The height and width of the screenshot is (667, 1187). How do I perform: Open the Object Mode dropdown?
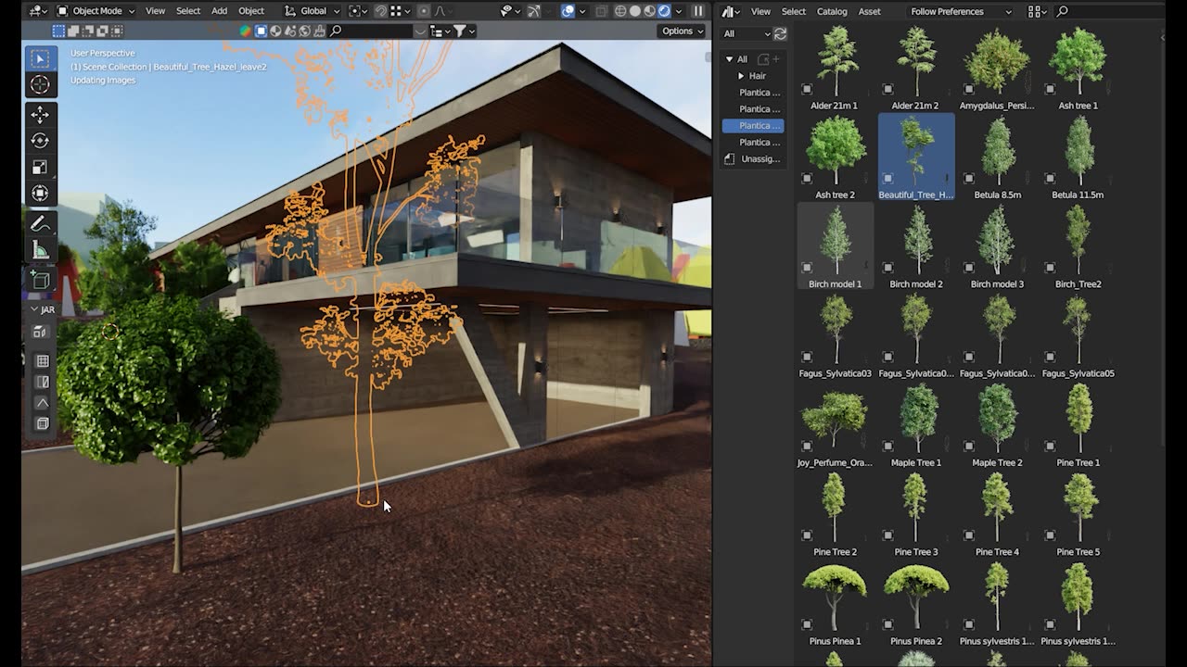coord(96,11)
